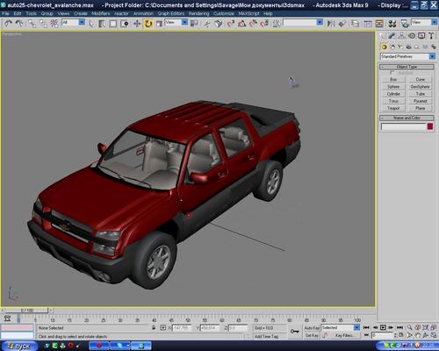Activate the Unlink Selection tool

point(43,24)
